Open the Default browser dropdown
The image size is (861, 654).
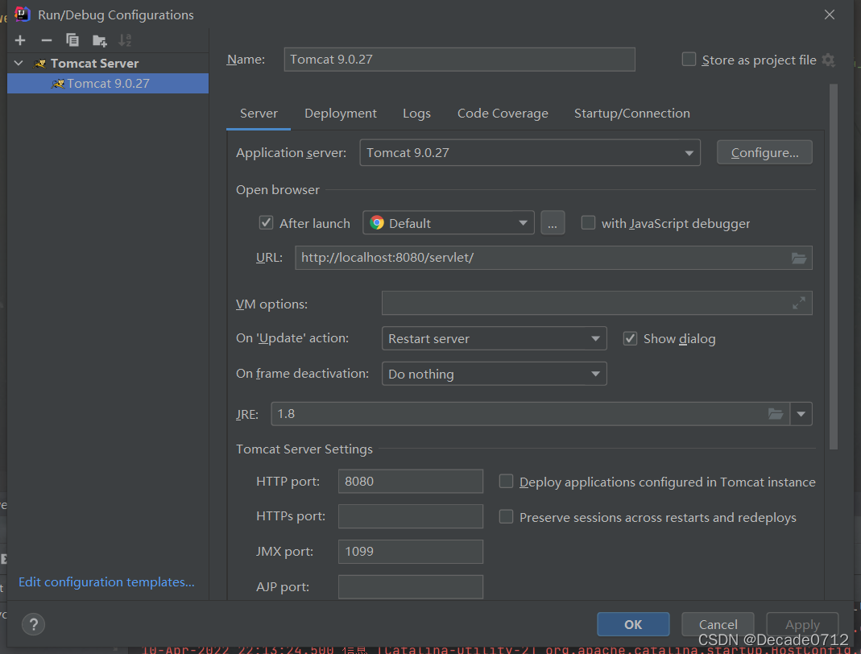(448, 223)
